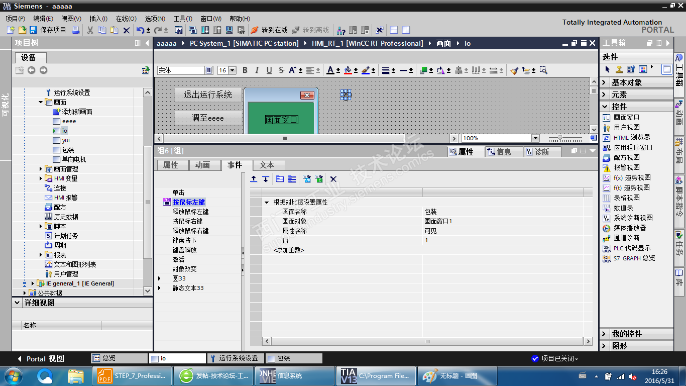
Task: Switch to the 信息 inspector tab
Action: [504, 152]
